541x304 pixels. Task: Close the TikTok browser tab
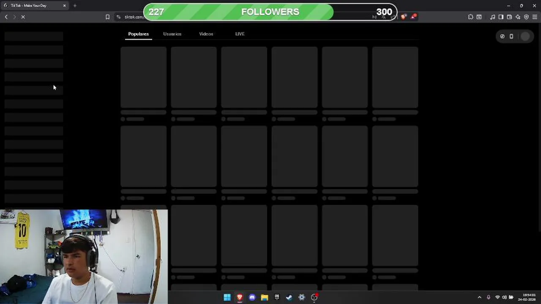pyautogui.click(x=64, y=5)
